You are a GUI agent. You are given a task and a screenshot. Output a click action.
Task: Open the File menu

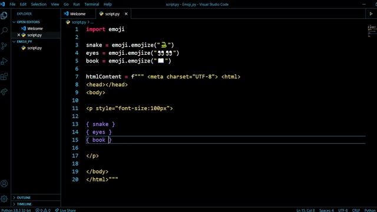(x=12, y=4)
